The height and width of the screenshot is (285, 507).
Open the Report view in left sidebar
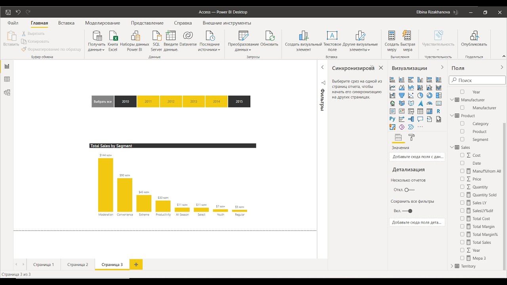coord(7,66)
